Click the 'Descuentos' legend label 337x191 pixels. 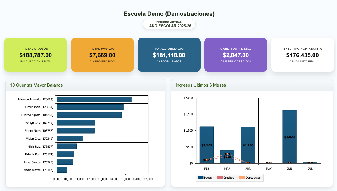pyautogui.click(x=253, y=178)
